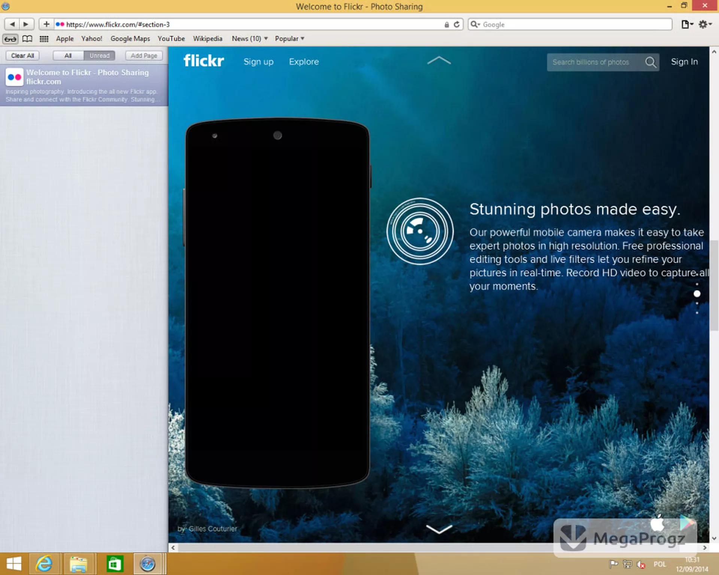Open Windows Store from the taskbar

[x=114, y=564]
